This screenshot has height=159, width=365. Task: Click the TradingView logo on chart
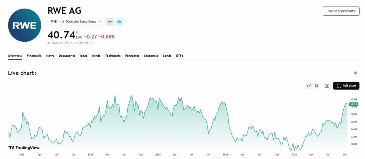point(24,148)
